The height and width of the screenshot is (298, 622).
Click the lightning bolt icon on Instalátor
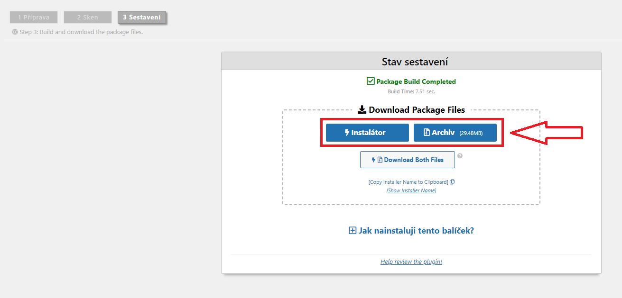pos(347,133)
